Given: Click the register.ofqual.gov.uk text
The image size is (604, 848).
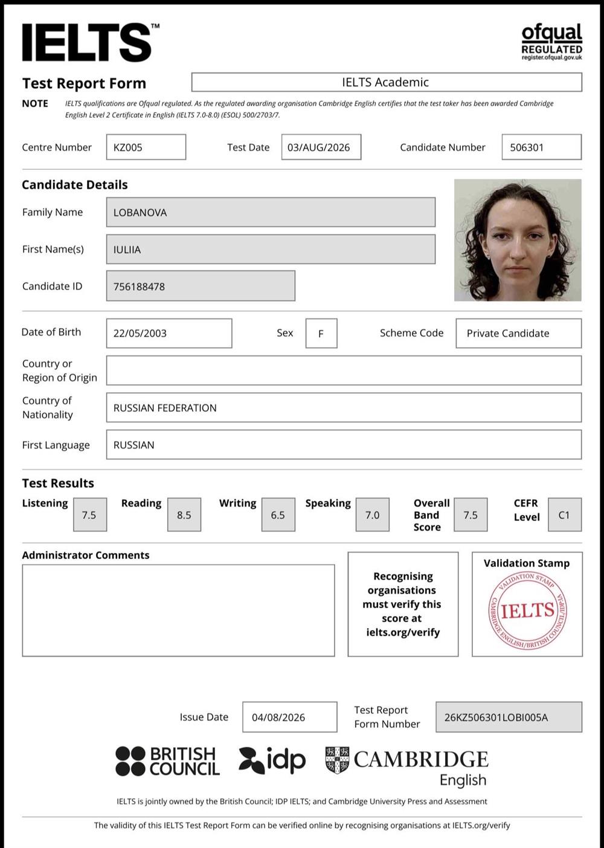Looking at the screenshot, I should pyautogui.click(x=552, y=57).
